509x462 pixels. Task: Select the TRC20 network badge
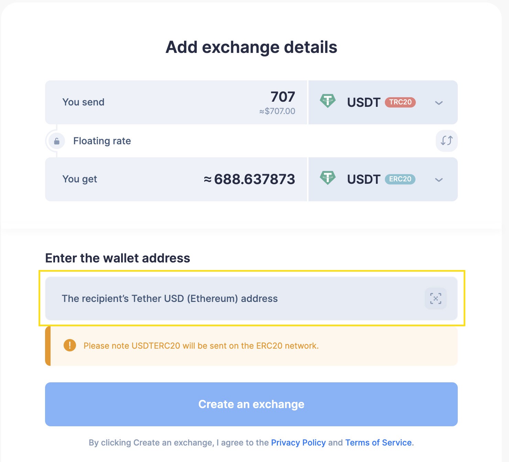coord(401,102)
